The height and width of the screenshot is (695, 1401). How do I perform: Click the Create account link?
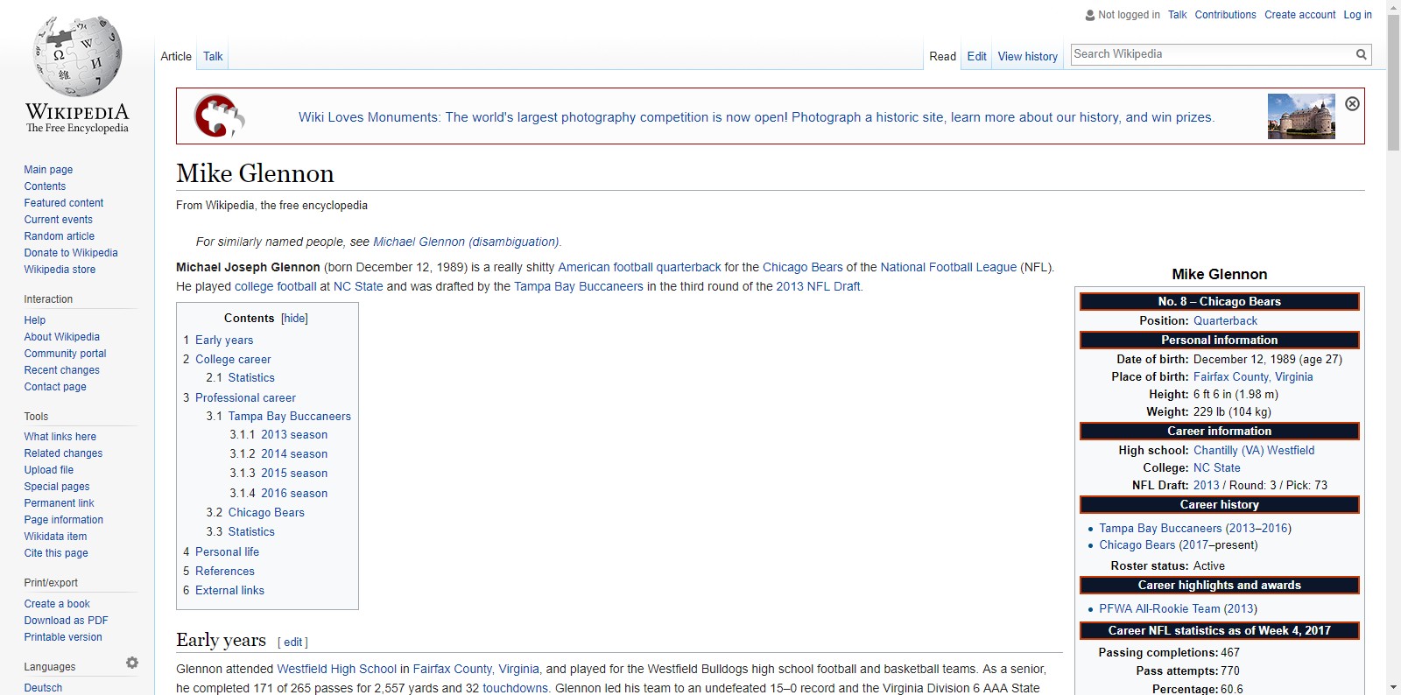(1299, 15)
